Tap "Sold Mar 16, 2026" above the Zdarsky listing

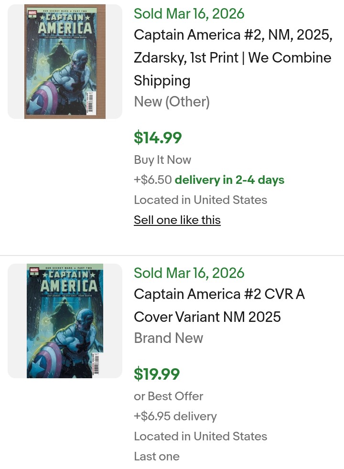click(189, 14)
